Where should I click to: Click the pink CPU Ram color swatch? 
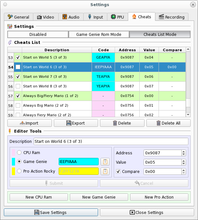point(13,153)
